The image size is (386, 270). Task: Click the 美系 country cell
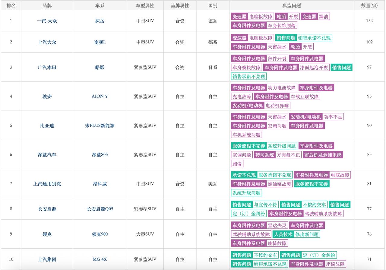(213, 184)
